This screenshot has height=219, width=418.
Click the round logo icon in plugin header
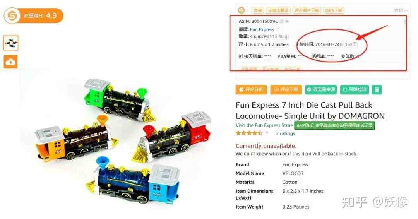pos(241,10)
